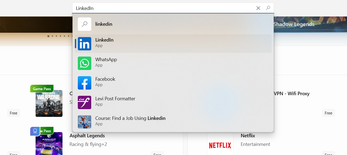Click the Levi Post Formatter purple icon
Screen dimensions: 347x155
coord(85,102)
